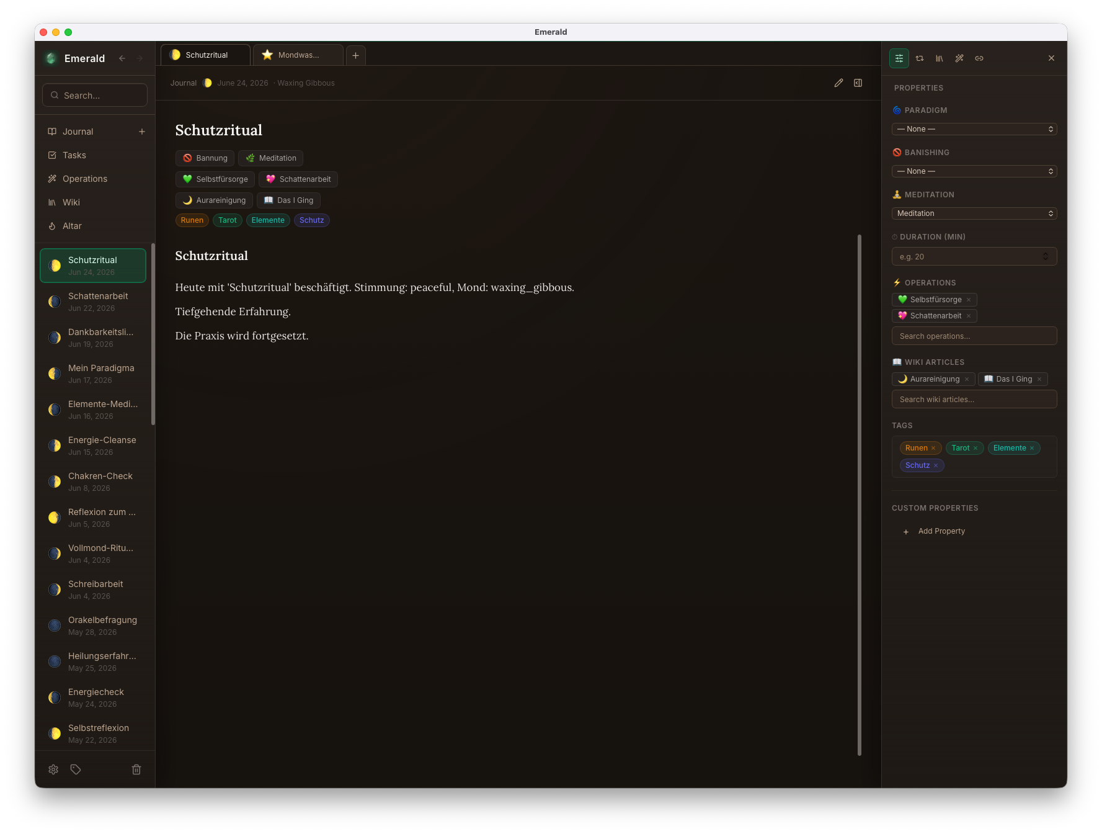
Task: Open the operations wand icon in right panel toolbar
Action: (959, 58)
